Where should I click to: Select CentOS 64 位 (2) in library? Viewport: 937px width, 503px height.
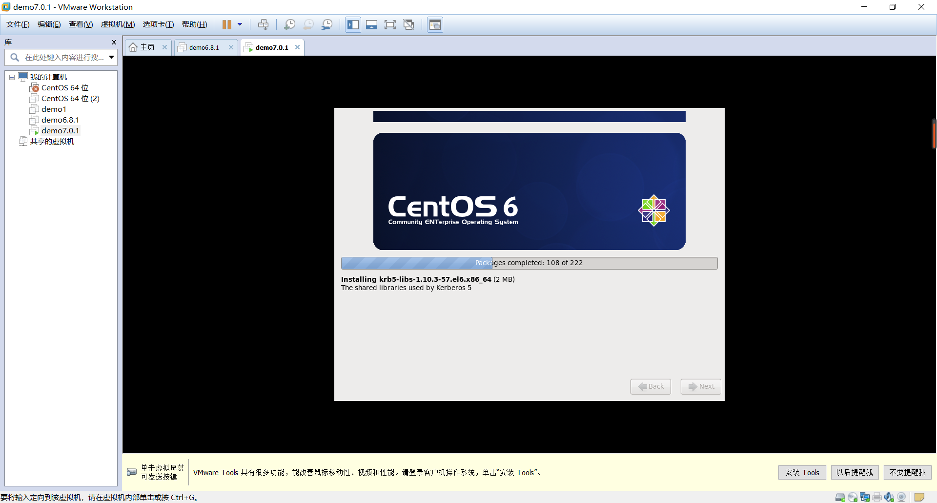pyautogui.click(x=70, y=98)
